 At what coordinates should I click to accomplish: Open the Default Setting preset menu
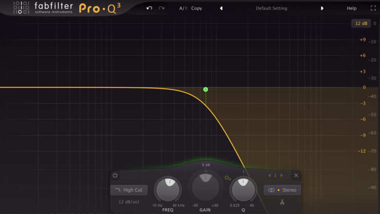pyautogui.click(x=271, y=8)
